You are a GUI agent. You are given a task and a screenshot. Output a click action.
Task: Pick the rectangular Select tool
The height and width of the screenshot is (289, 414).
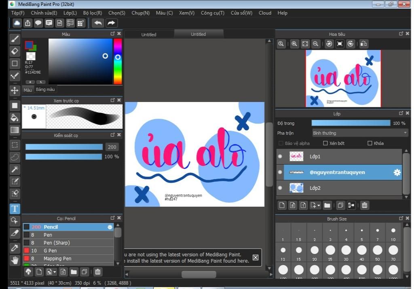pyautogui.click(x=15, y=145)
